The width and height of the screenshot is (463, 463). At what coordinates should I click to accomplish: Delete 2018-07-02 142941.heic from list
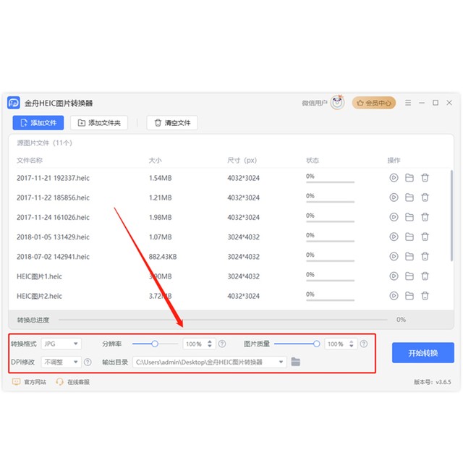click(425, 256)
